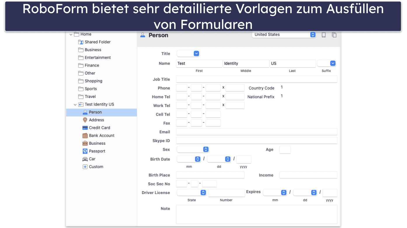The image size is (407, 228).
Task: Collapse the Home folder tree
Action: coord(71,34)
